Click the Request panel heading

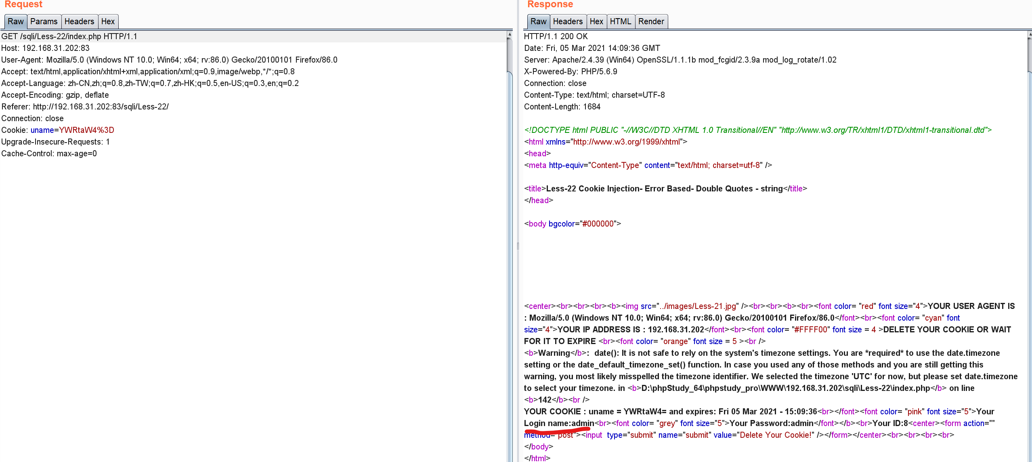tap(23, 4)
